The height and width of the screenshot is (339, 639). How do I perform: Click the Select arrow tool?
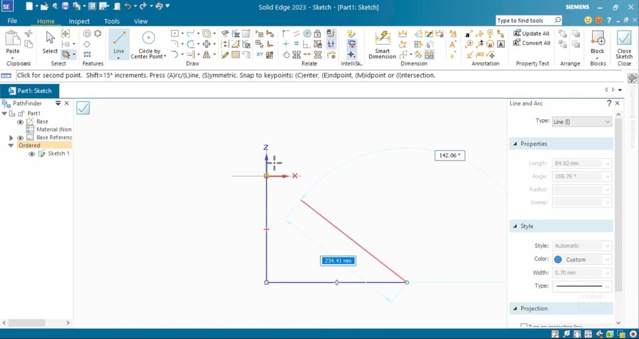coord(50,42)
